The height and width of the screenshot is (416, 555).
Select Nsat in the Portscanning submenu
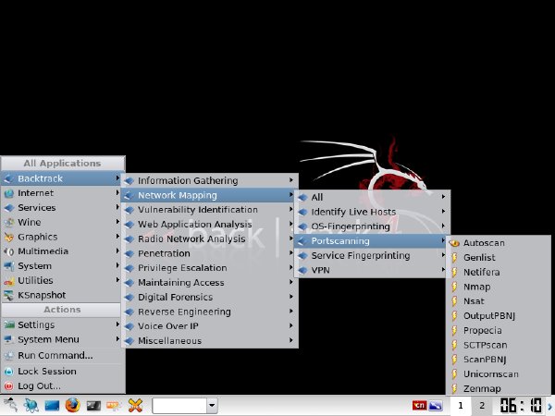pyautogui.click(x=499, y=301)
